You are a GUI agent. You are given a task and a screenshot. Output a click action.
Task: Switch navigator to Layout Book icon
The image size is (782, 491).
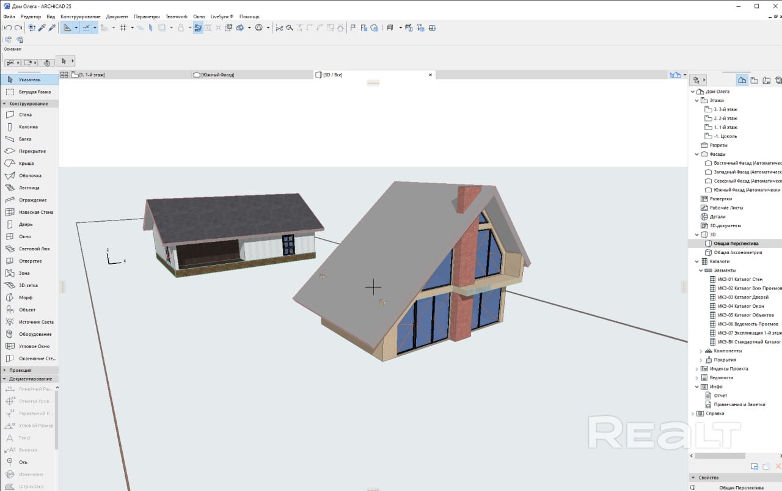click(767, 80)
